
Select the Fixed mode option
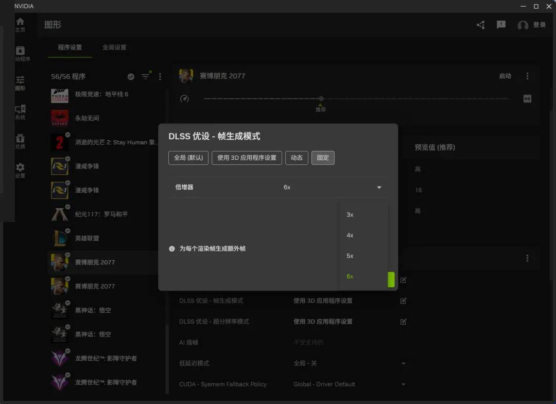pos(323,158)
